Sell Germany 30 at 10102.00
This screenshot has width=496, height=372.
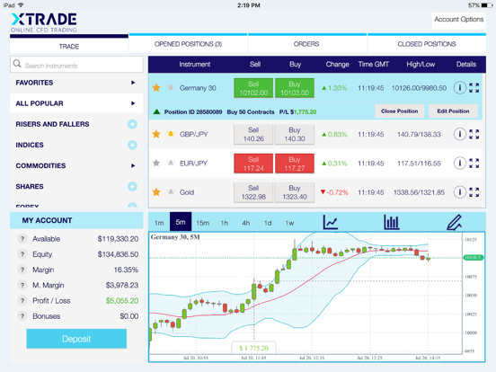[x=253, y=88]
